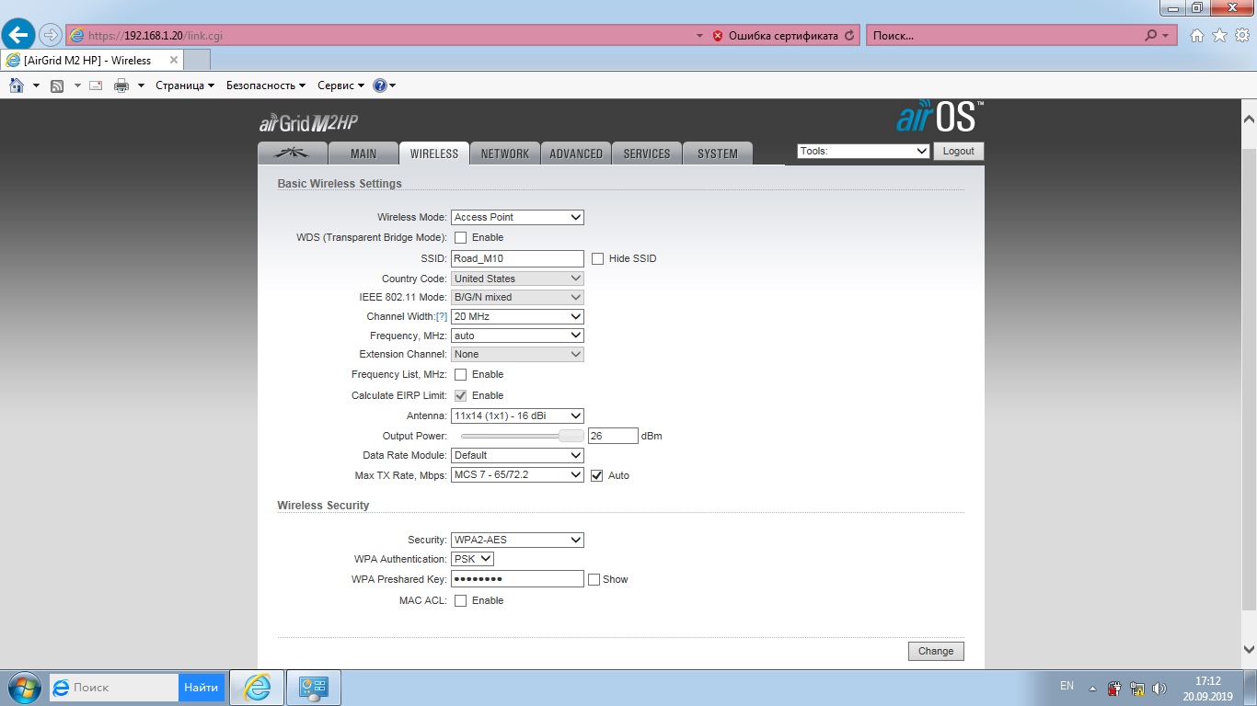Open browser Home via house icon at top right
The image size is (1257, 706).
(x=1197, y=36)
